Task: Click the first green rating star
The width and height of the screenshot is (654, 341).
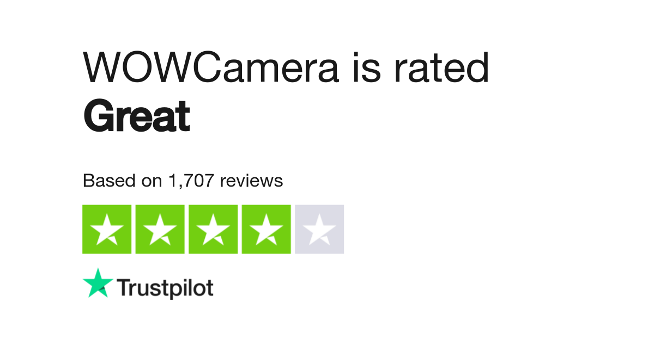Action: (107, 229)
